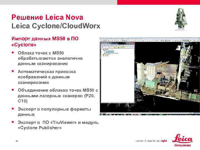The image size is (200, 150).
Task: Click the MS50 total station picture
Action: click(x=181, y=19)
